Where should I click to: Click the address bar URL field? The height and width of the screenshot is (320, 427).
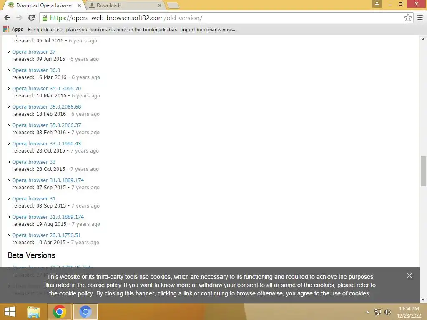point(226,17)
